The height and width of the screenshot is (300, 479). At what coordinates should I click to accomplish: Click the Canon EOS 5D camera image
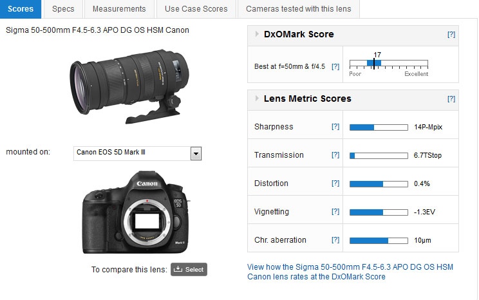(x=136, y=212)
